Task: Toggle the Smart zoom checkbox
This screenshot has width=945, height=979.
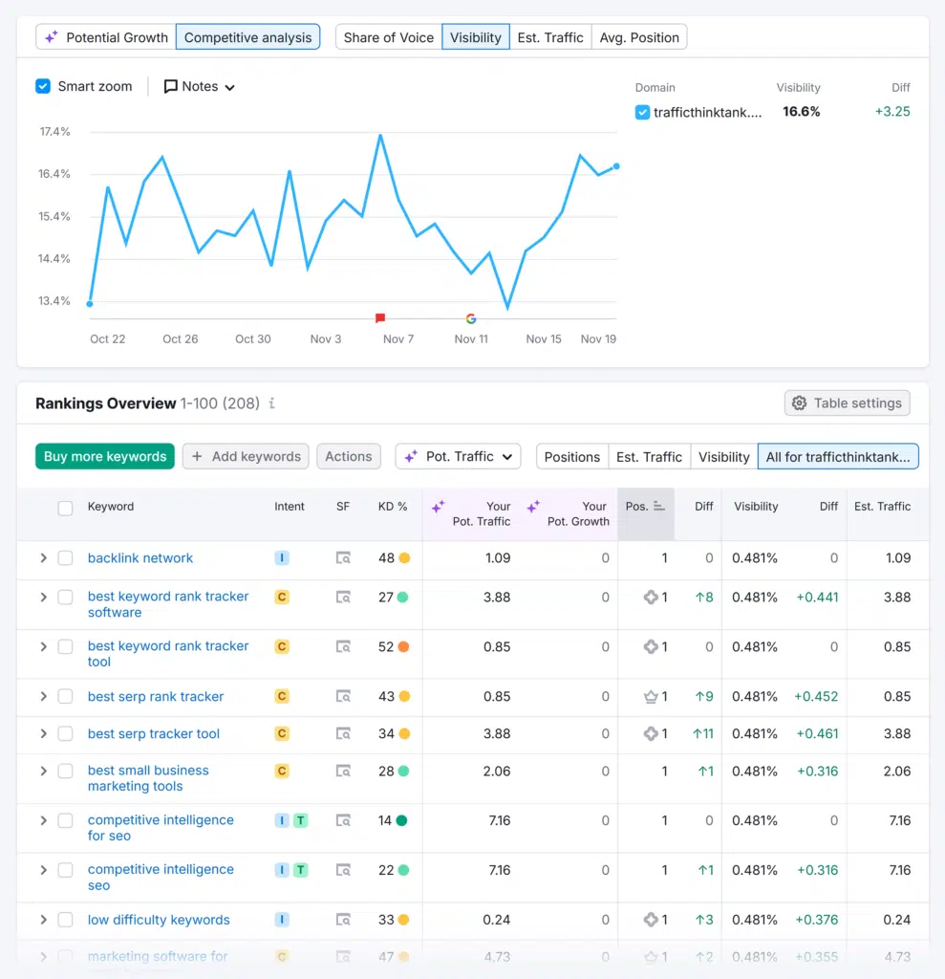Action: pyautogui.click(x=43, y=86)
